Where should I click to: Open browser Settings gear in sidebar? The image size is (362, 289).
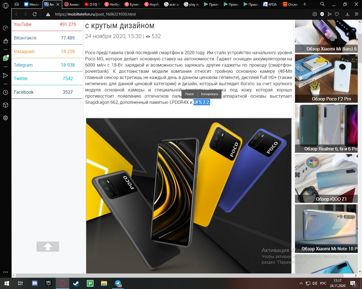coord(5,118)
